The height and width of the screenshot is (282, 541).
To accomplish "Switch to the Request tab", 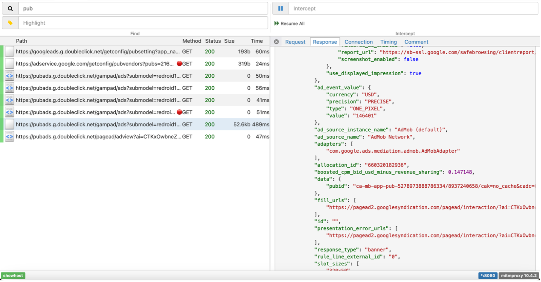I will coord(295,42).
